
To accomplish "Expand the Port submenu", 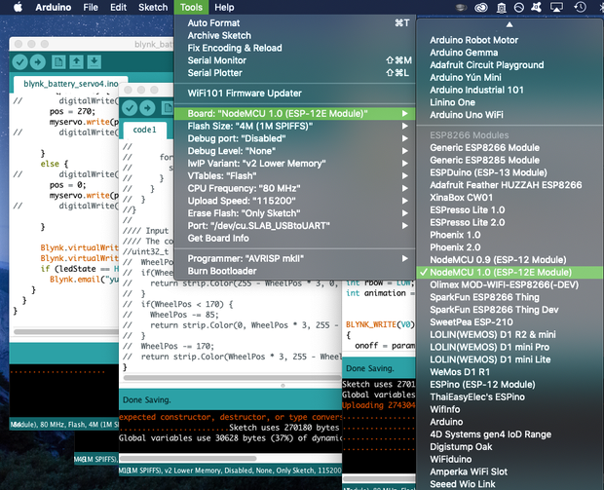I will coord(294,226).
